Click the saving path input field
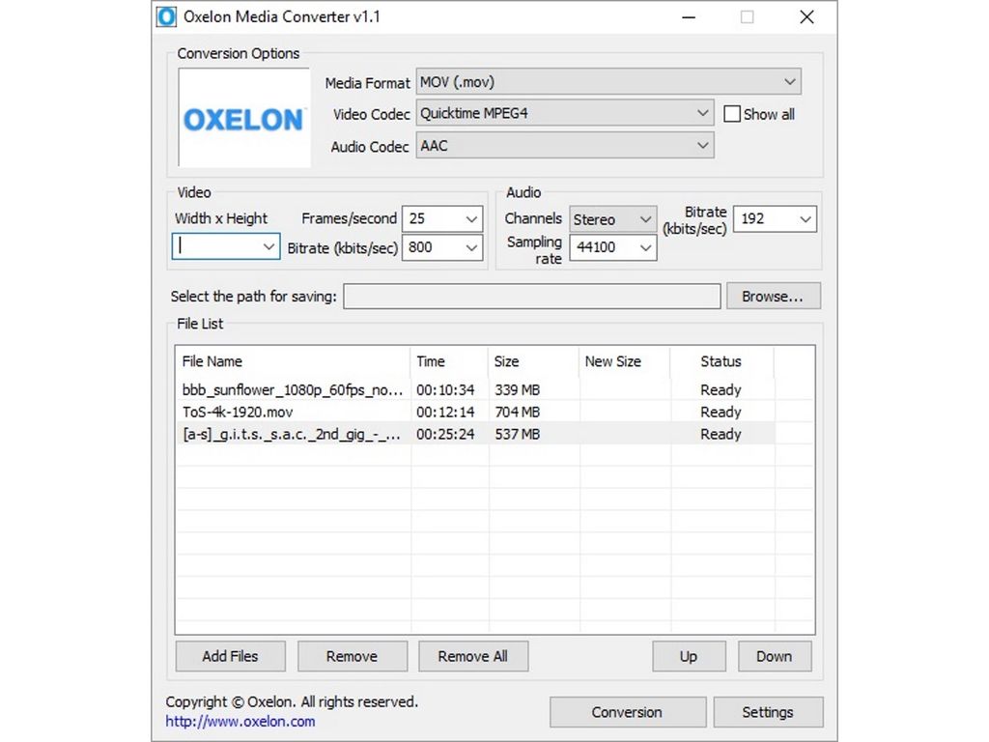The width and height of the screenshot is (989, 742). click(x=531, y=296)
